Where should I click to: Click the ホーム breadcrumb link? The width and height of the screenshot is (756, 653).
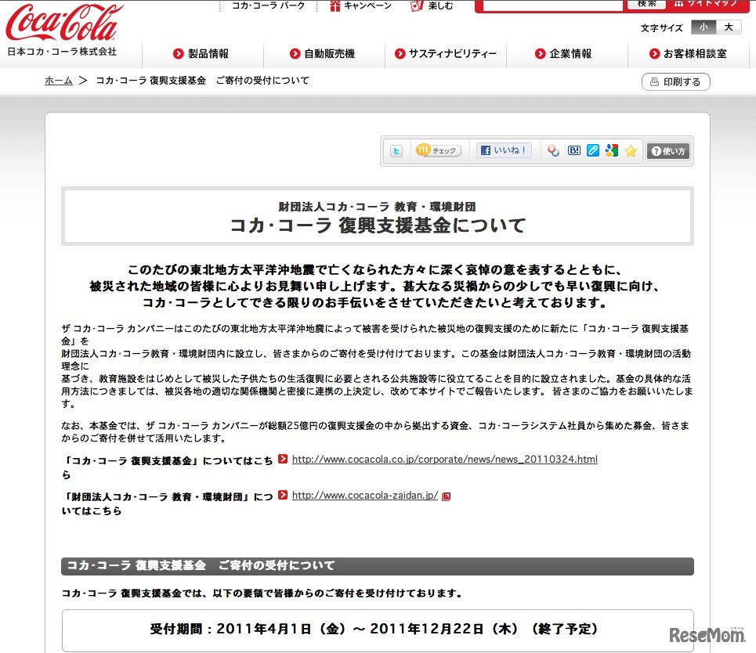(x=58, y=79)
